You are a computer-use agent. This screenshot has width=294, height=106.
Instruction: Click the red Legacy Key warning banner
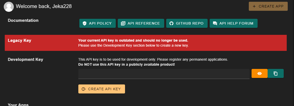pos(146,43)
